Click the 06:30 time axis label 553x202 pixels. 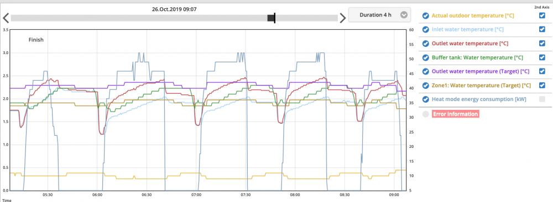tap(147, 195)
